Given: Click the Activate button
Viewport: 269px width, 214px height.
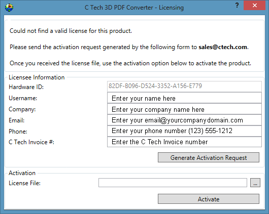Looking at the screenshot, I should tap(209, 199).
